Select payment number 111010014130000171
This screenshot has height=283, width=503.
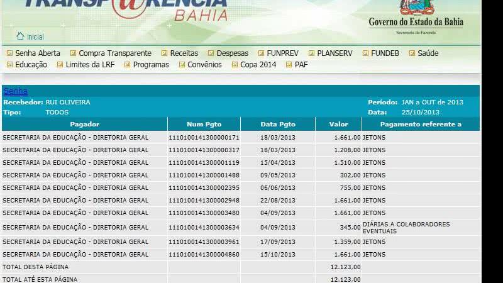pyautogui.click(x=204, y=137)
